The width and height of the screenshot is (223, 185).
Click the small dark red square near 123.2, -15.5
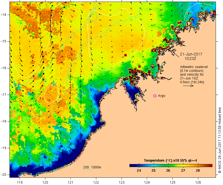tap(125, 55)
